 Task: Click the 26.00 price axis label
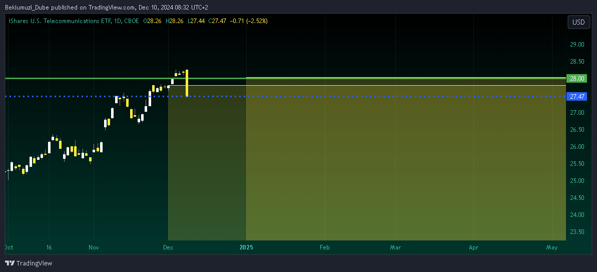point(577,147)
